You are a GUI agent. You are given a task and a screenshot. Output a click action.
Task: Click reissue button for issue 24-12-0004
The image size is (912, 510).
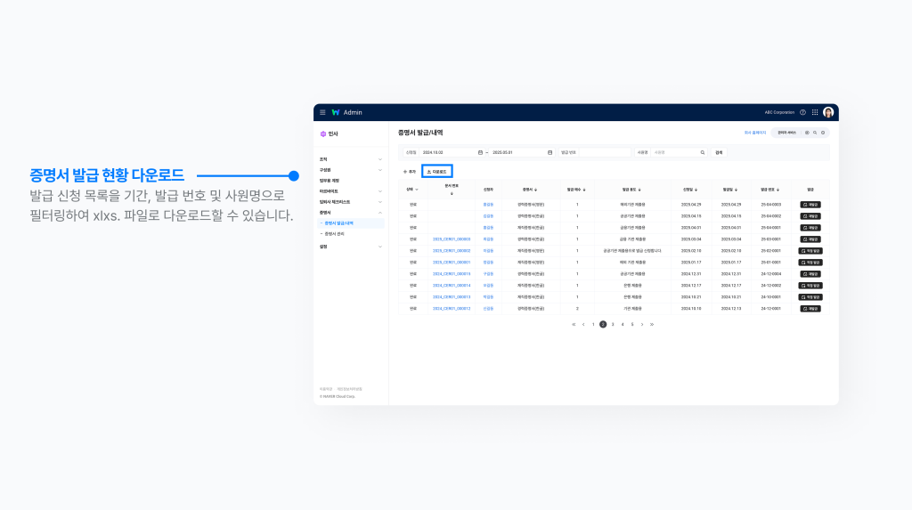click(x=810, y=274)
